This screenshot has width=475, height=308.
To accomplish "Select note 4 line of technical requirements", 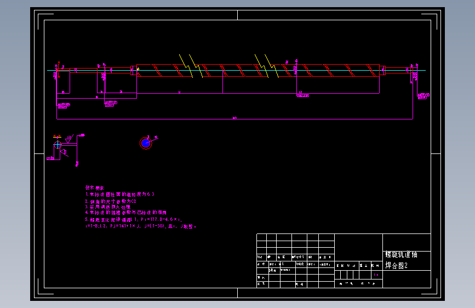I will [x=125, y=213].
